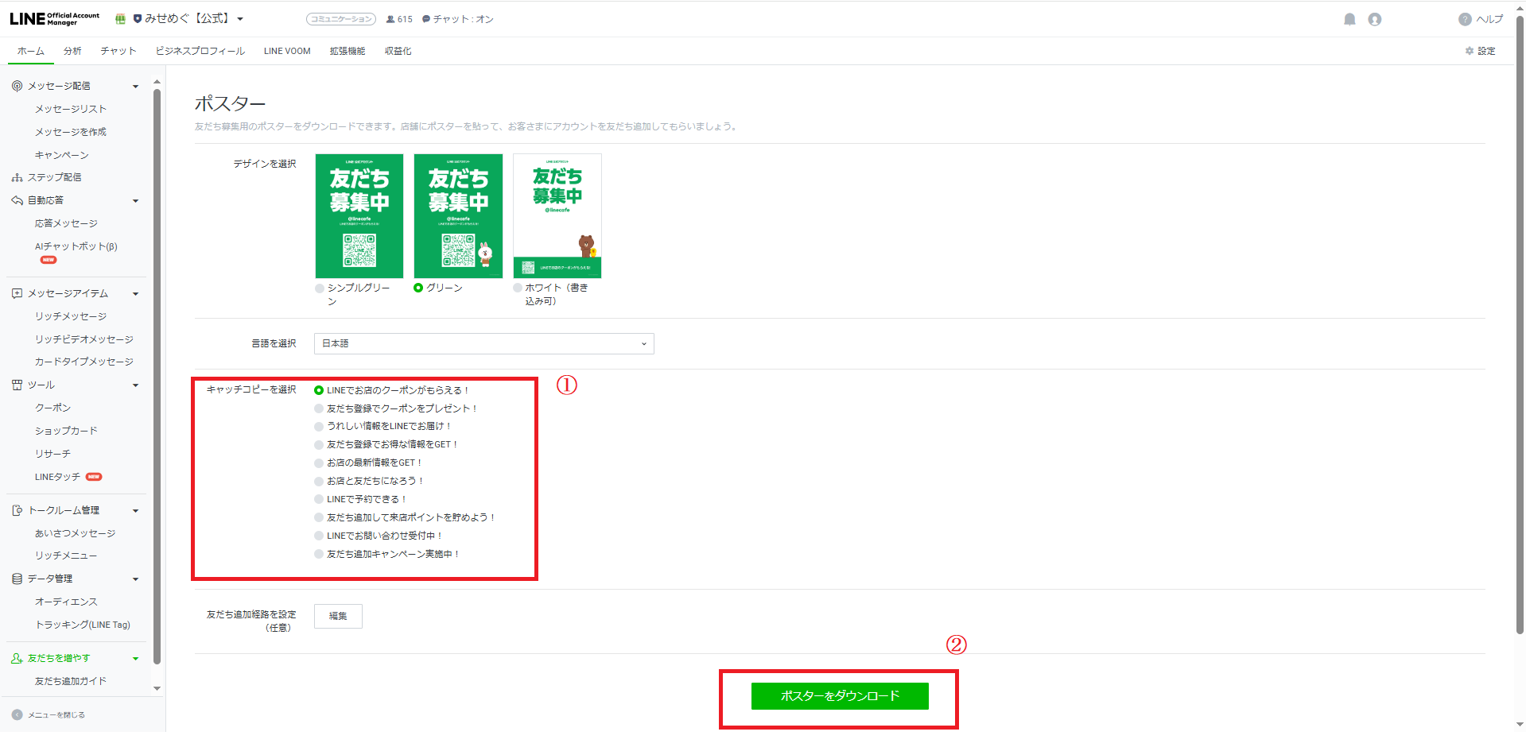The height and width of the screenshot is (751, 1526).
Task: Open 友だち追加ガイド in the sidebar
Action: point(71,681)
